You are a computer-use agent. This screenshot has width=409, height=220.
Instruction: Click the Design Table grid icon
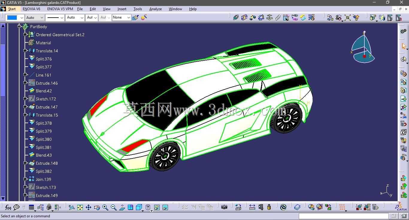click(31, 207)
